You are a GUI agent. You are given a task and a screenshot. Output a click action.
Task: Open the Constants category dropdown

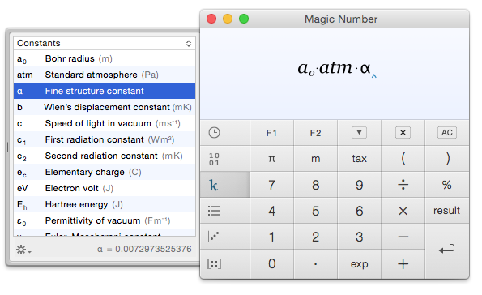pyautogui.click(x=105, y=44)
